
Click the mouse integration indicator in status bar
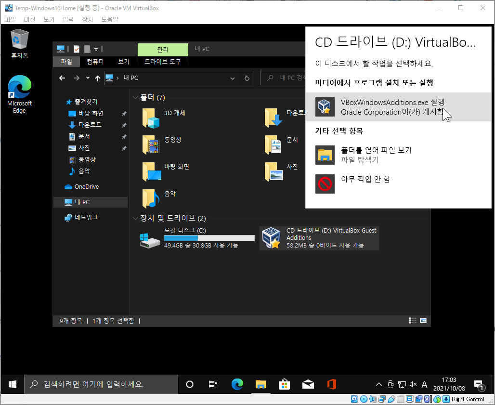pyautogui.click(x=437, y=399)
